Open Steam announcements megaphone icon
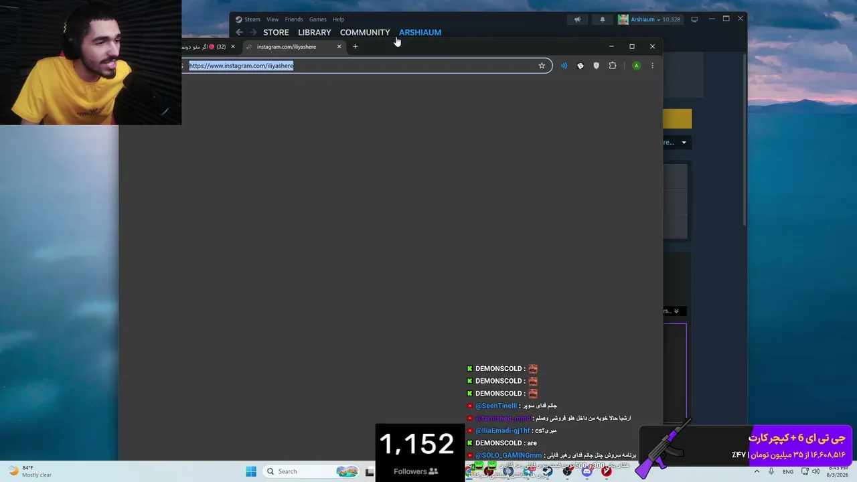This screenshot has width=857, height=482. (x=577, y=19)
